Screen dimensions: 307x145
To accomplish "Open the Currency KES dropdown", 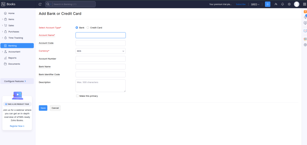I will (x=100, y=51).
